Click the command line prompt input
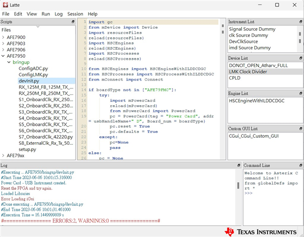 (248, 193)
